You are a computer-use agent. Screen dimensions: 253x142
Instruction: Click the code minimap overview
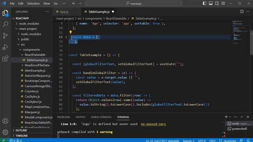pyautogui.click(x=240, y=32)
